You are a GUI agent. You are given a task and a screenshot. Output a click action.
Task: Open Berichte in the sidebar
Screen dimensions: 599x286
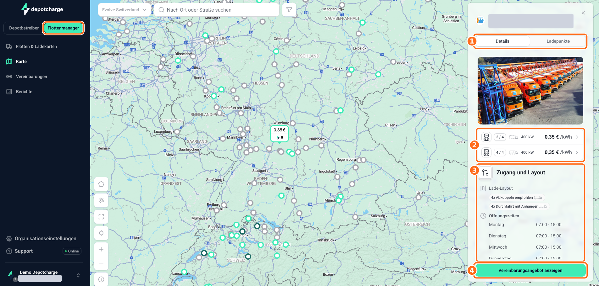24,92
